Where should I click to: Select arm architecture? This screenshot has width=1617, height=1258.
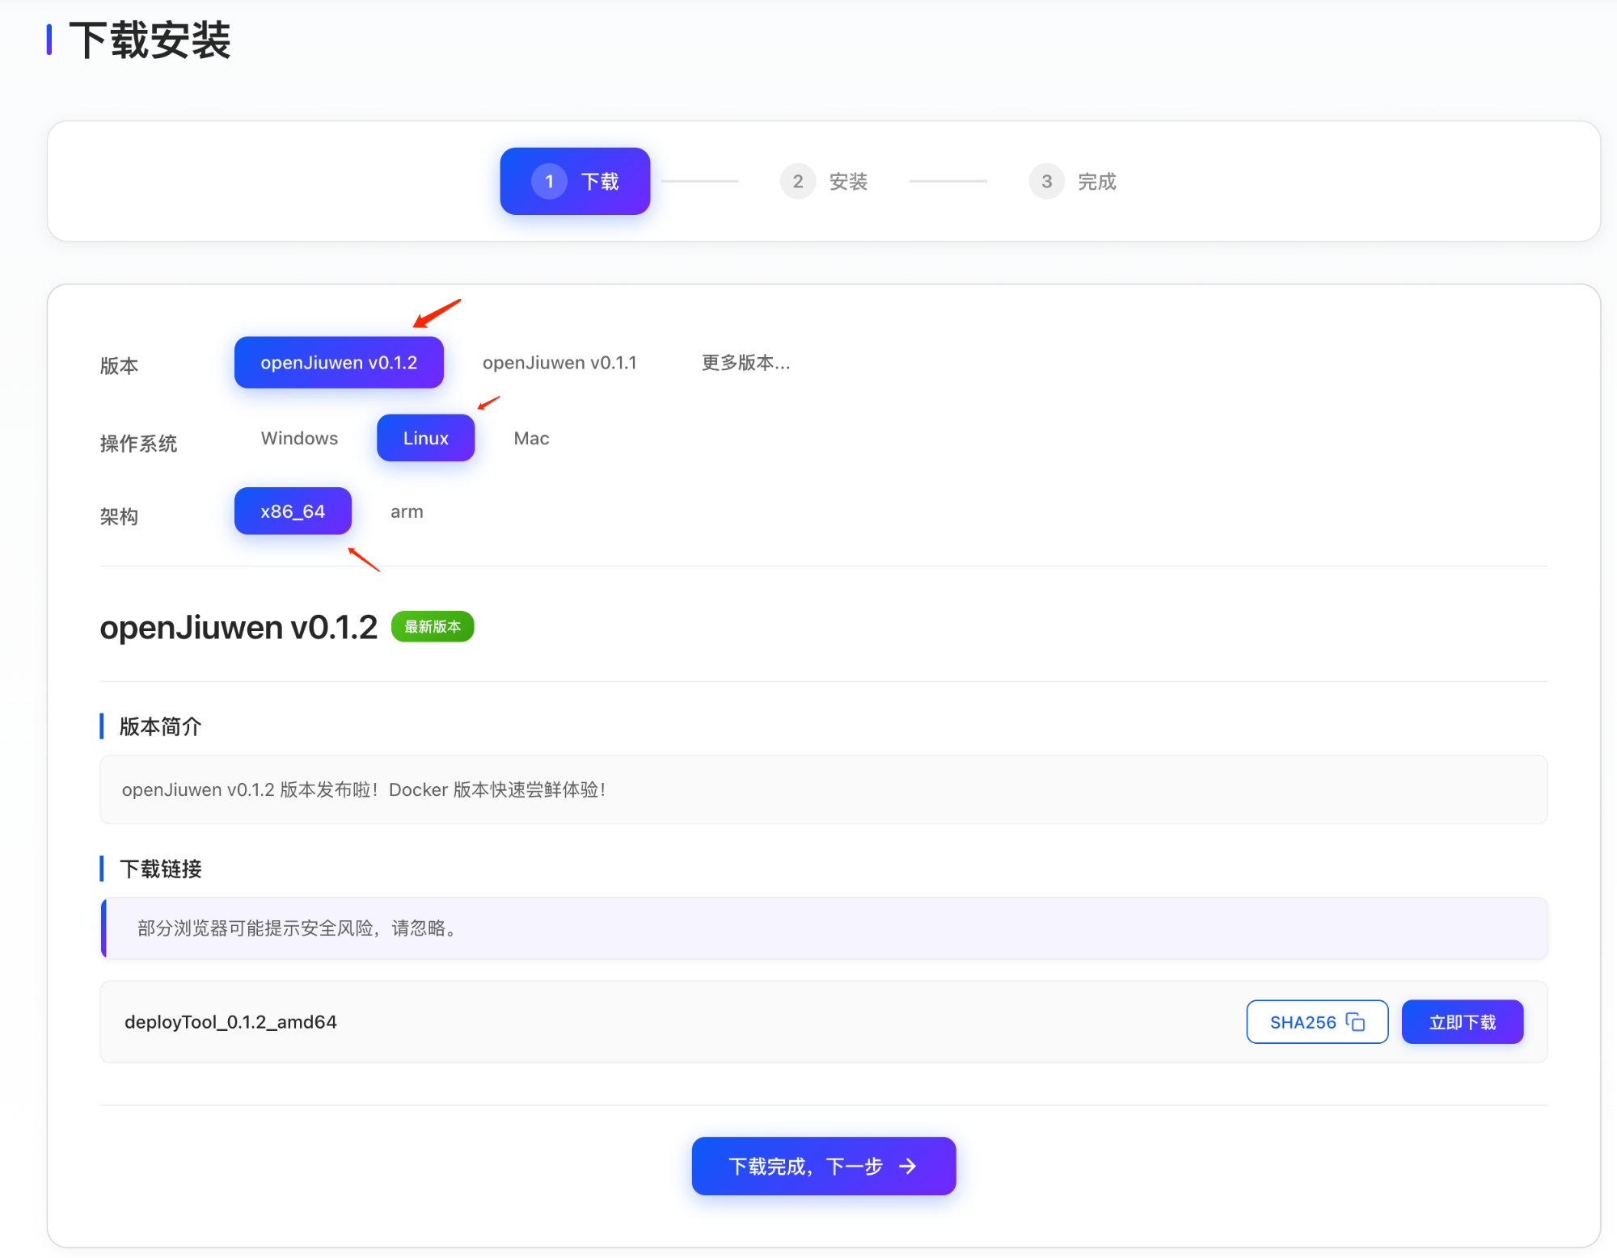coord(407,511)
